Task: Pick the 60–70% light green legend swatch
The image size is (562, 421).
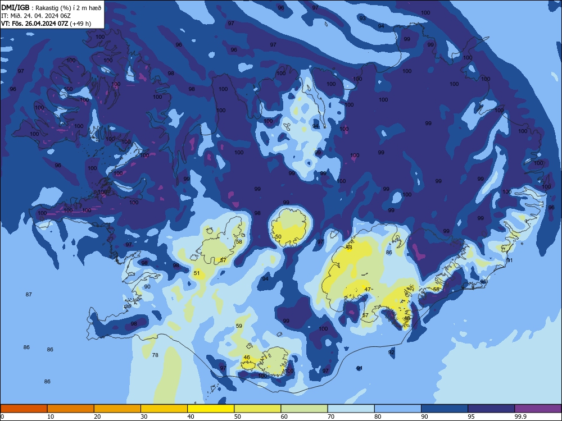Action: [304, 409]
